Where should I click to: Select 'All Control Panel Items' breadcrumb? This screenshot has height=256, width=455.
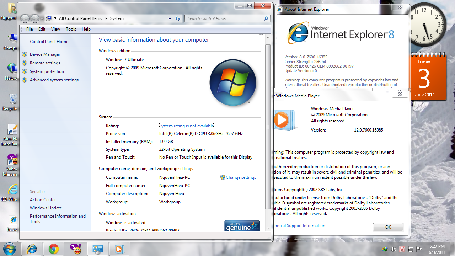tap(80, 18)
